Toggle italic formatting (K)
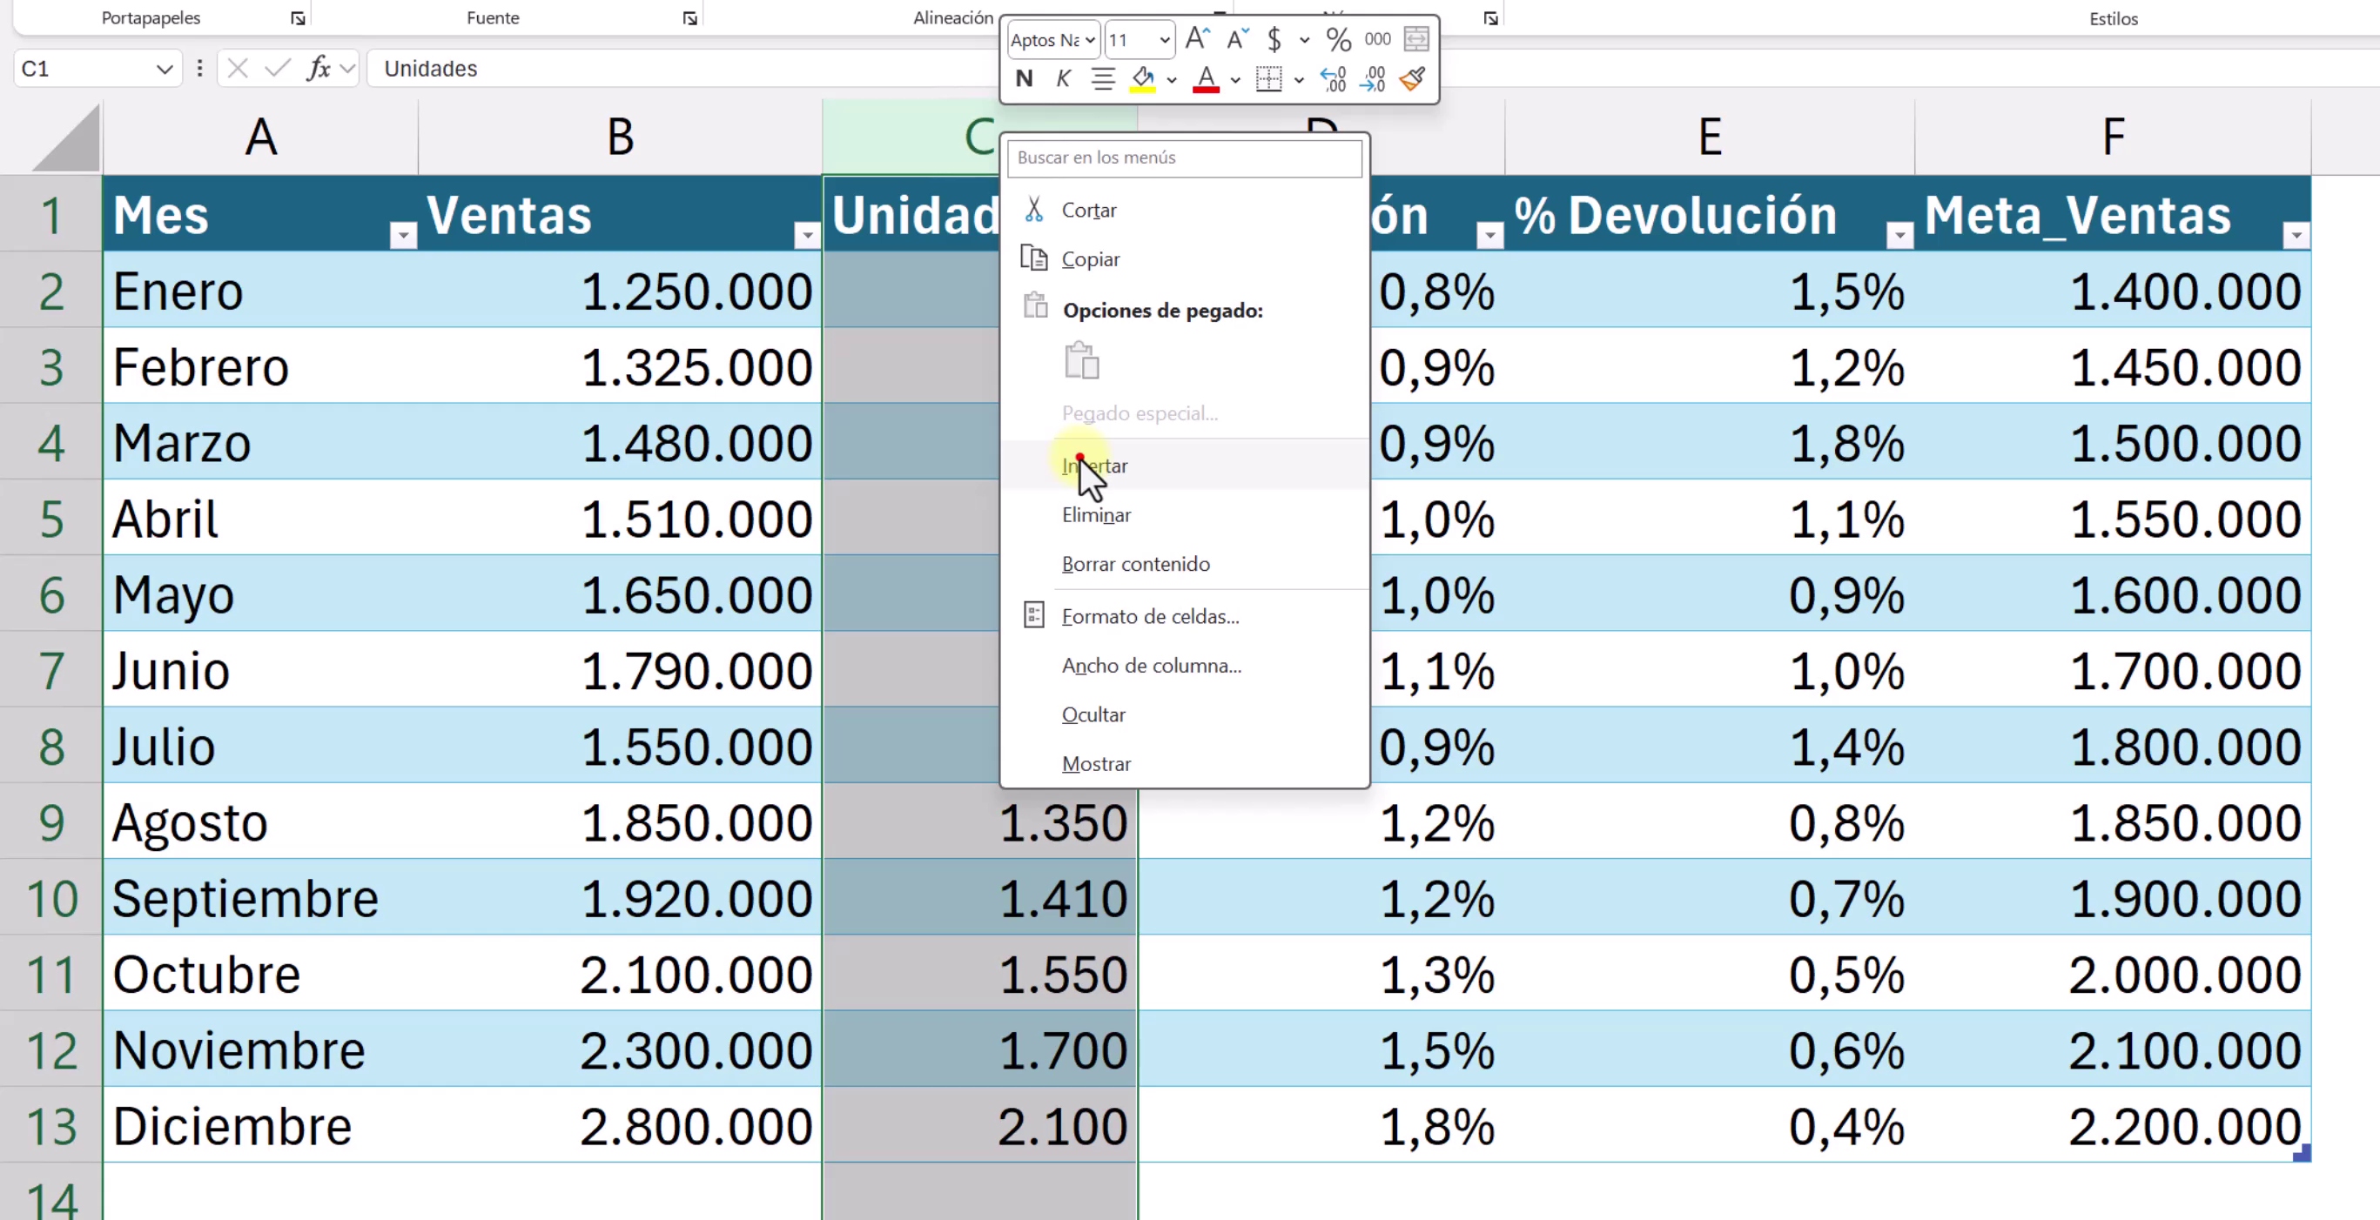Screen dimensions: 2380x1220 tap(1063, 79)
